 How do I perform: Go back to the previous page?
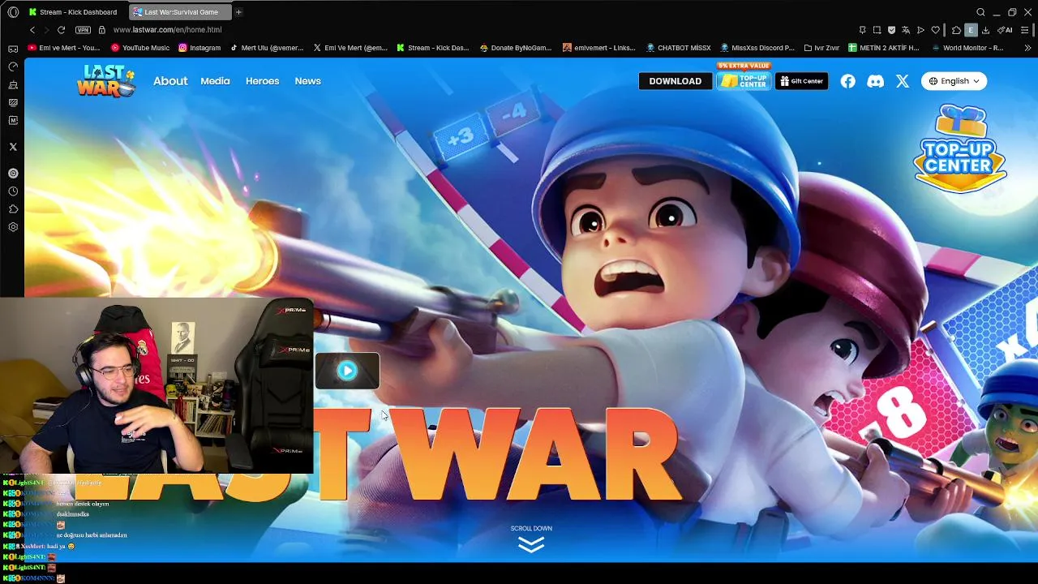32,30
